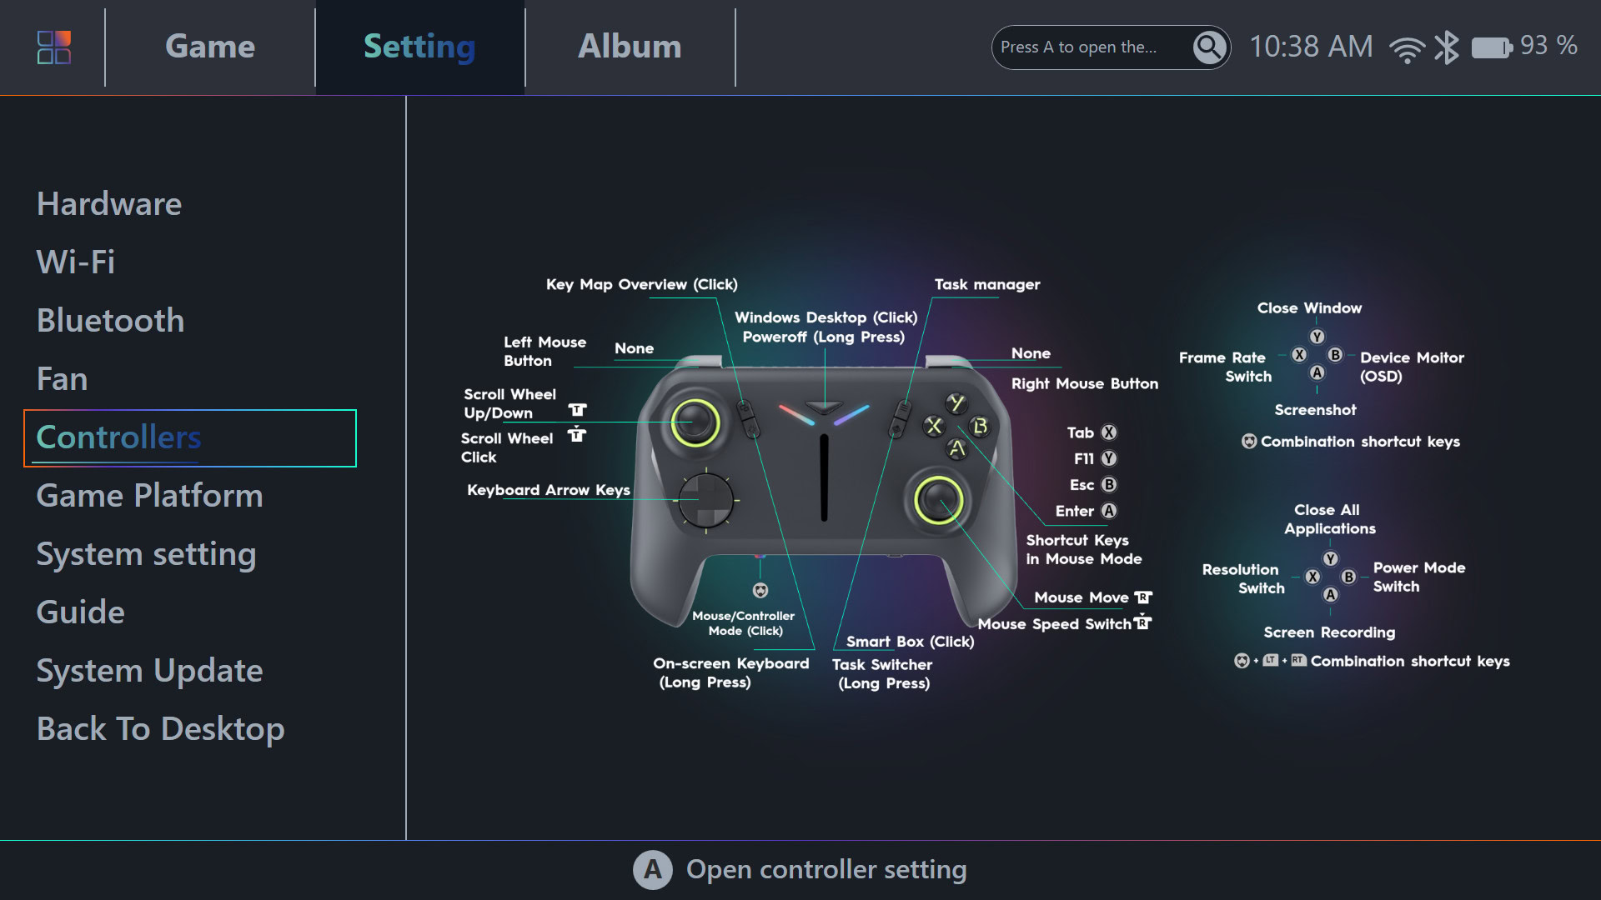
Task: Click Hardware in the settings menu
Action: coord(108,201)
